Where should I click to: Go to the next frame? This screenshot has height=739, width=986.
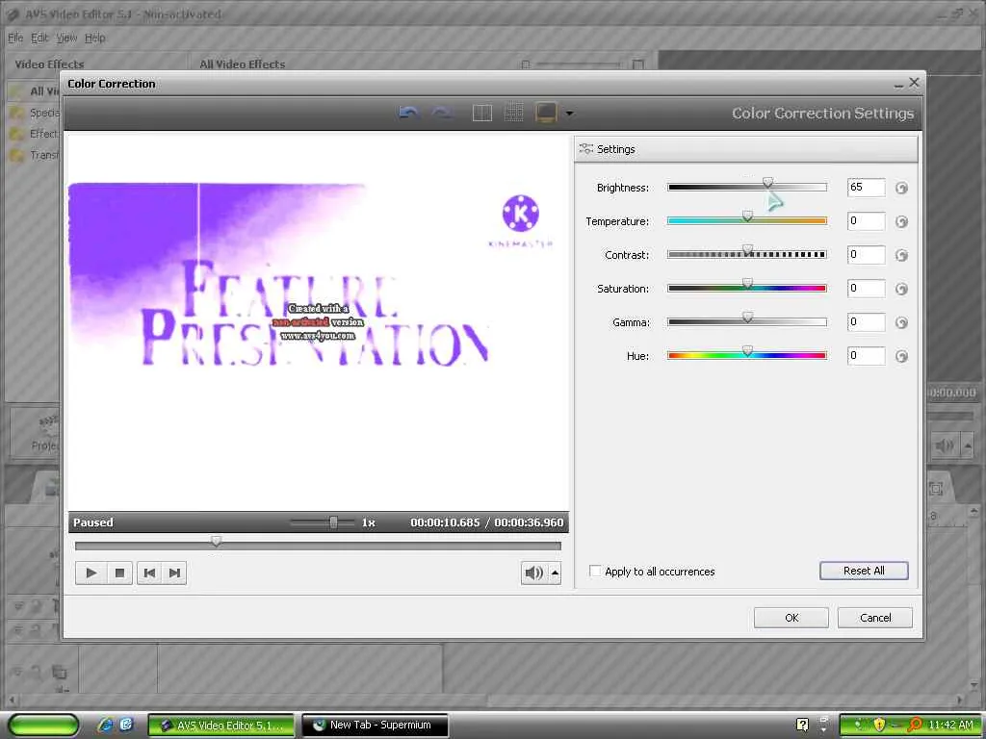tap(174, 573)
